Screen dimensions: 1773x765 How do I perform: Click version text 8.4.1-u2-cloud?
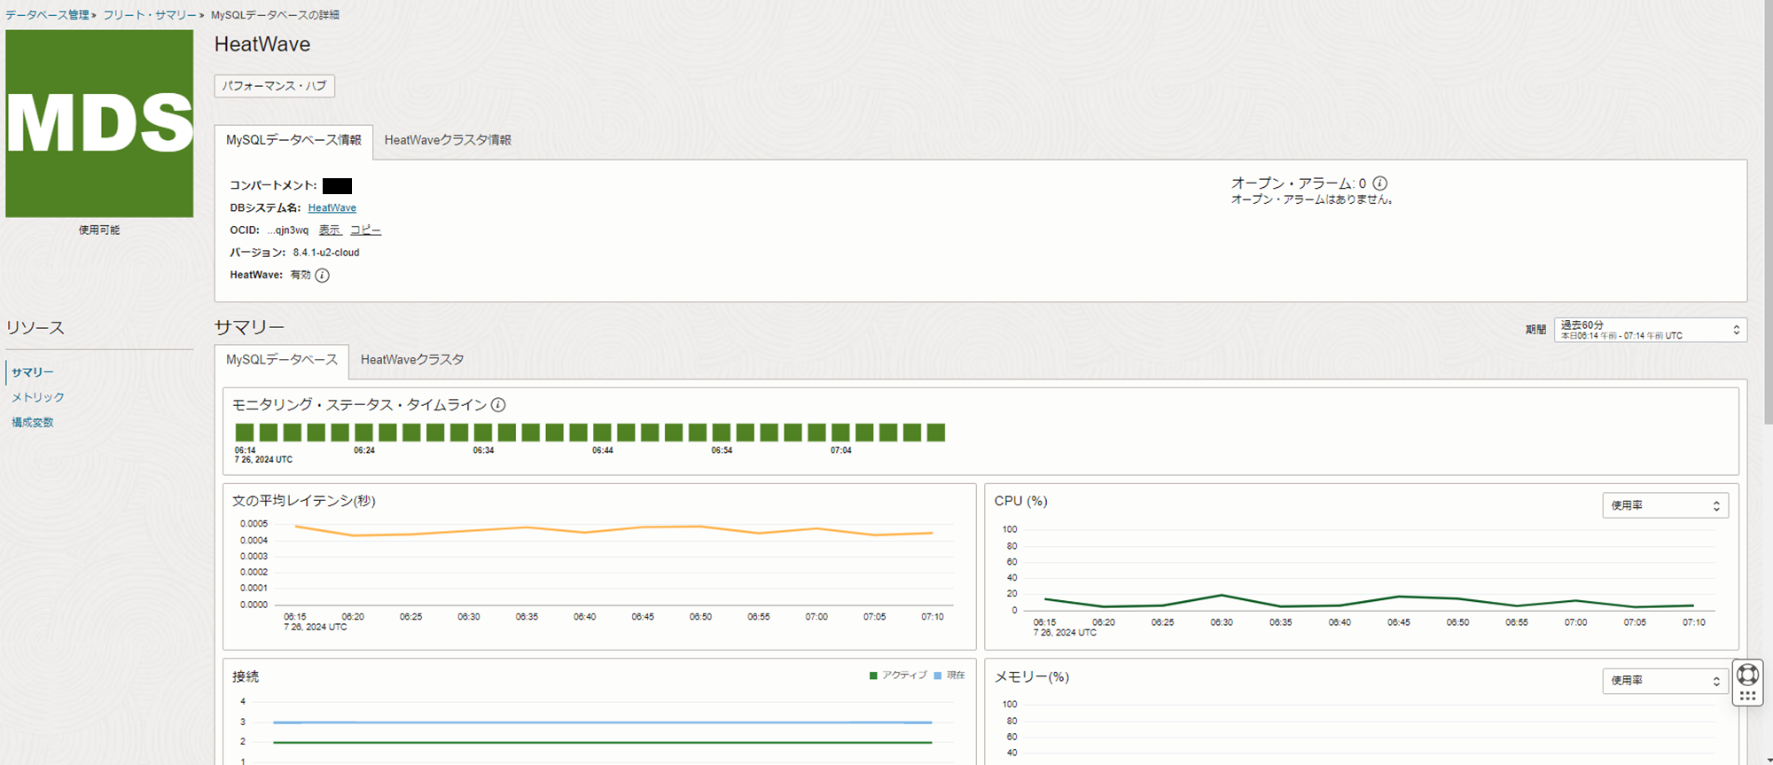click(x=326, y=253)
